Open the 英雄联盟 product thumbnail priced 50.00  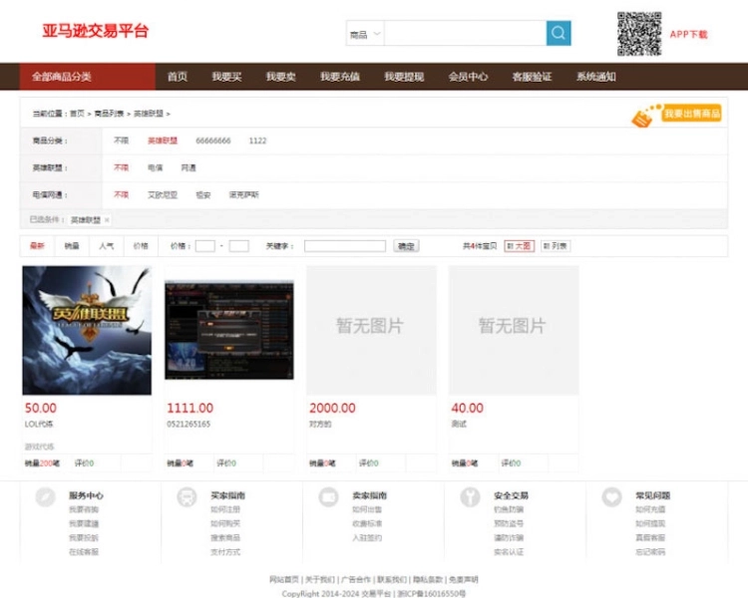point(87,331)
